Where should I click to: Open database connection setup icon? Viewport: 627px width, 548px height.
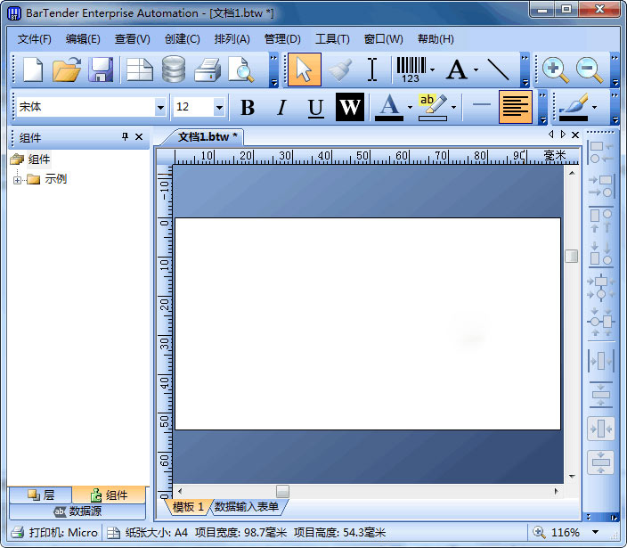(174, 70)
